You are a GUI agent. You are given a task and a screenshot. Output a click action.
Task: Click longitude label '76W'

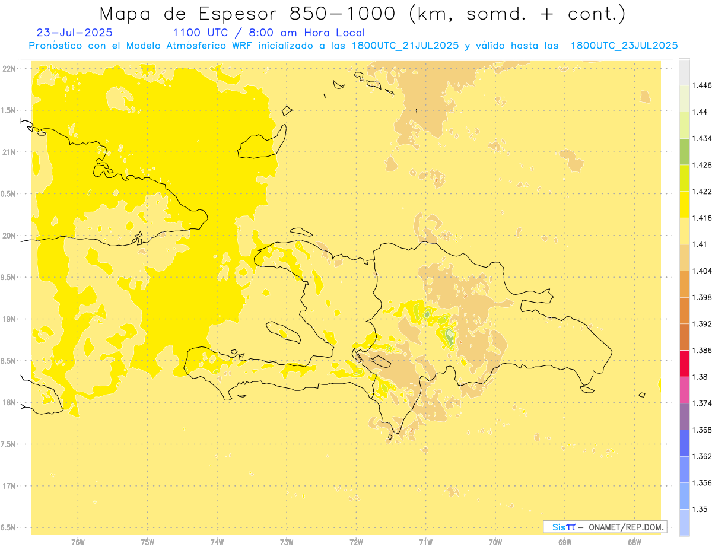pos(78,542)
